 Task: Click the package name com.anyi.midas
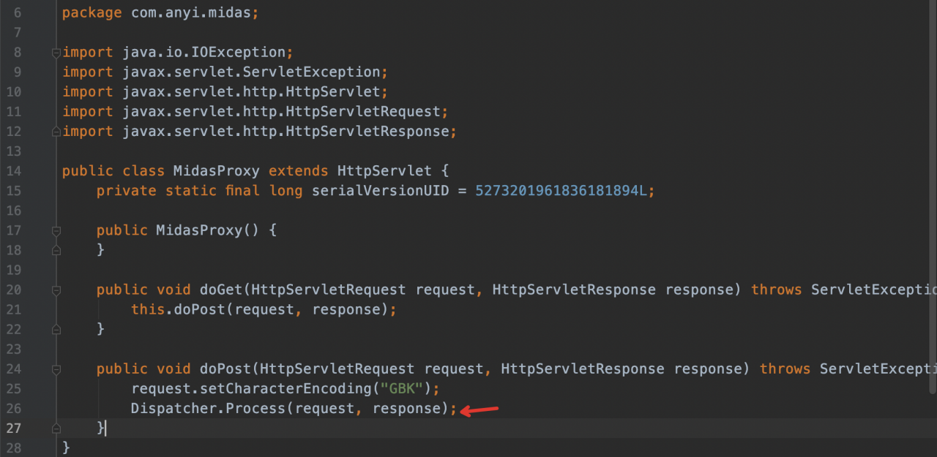coord(194,13)
